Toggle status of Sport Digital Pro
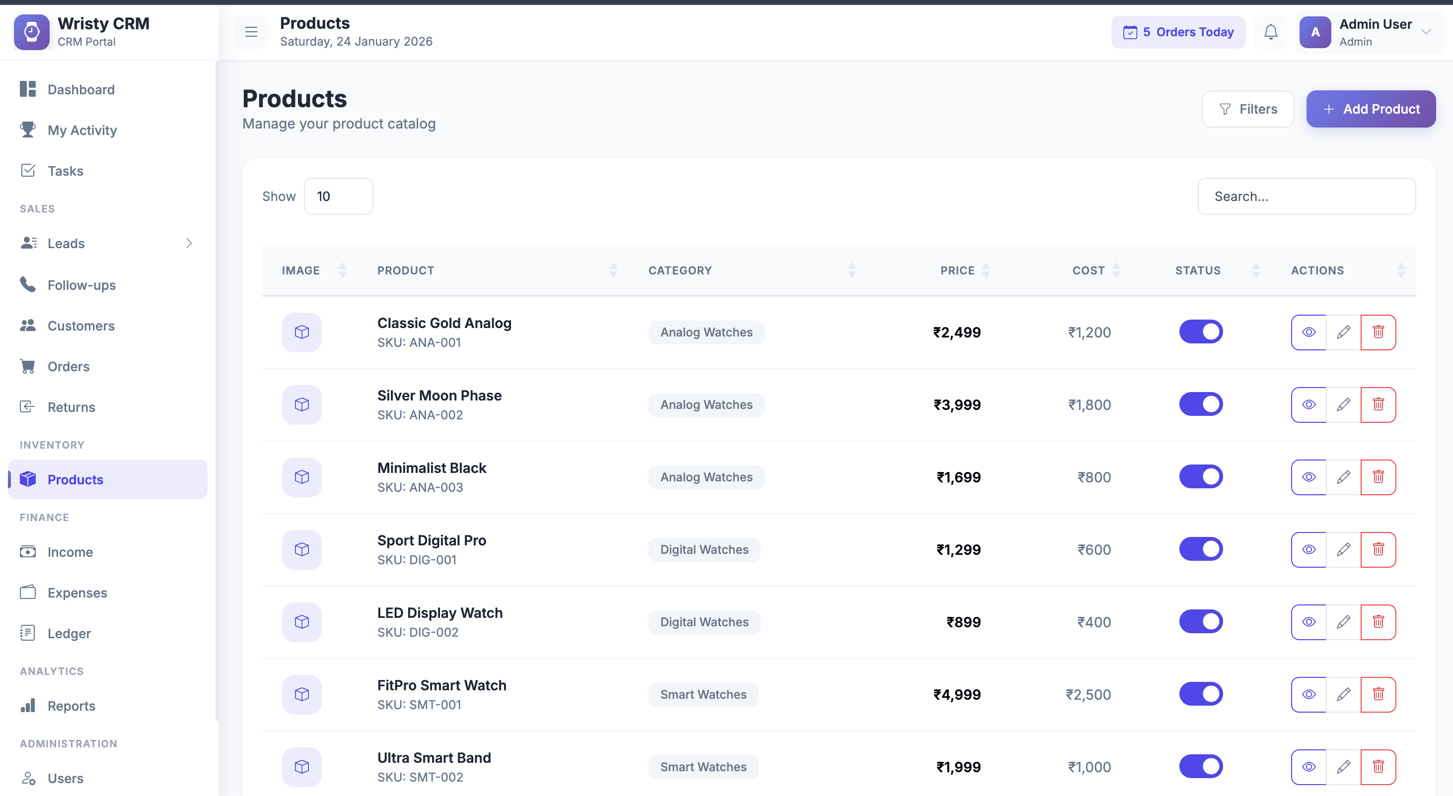This screenshot has width=1453, height=796. pyautogui.click(x=1200, y=549)
